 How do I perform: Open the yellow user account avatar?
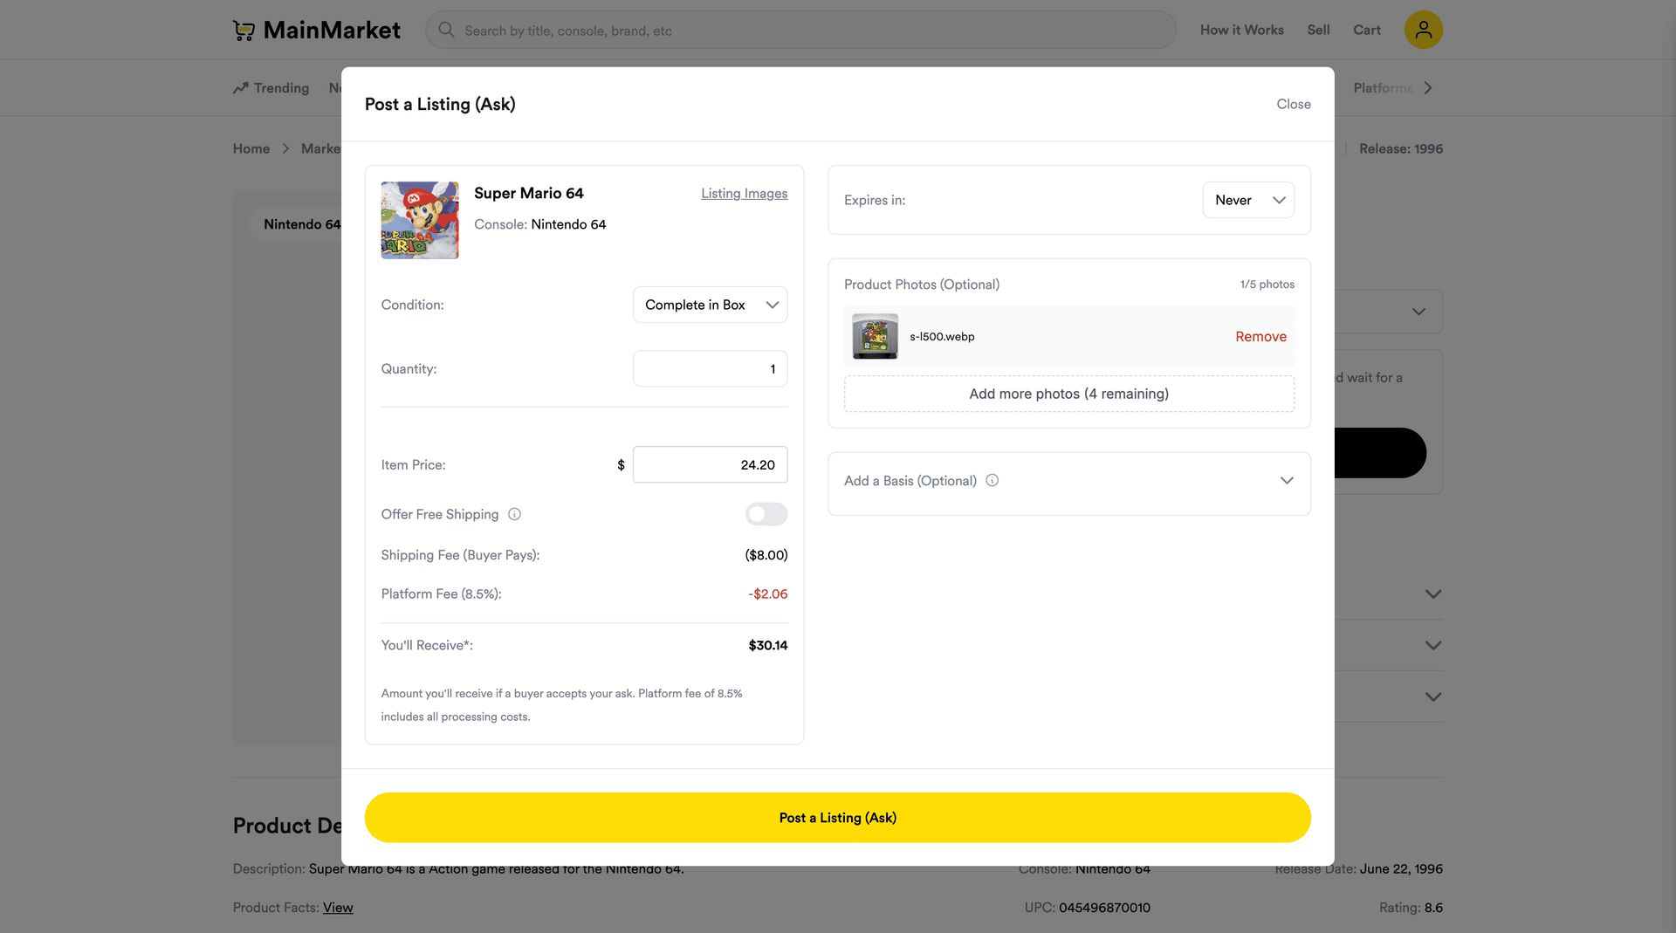click(x=1423, y=30)
